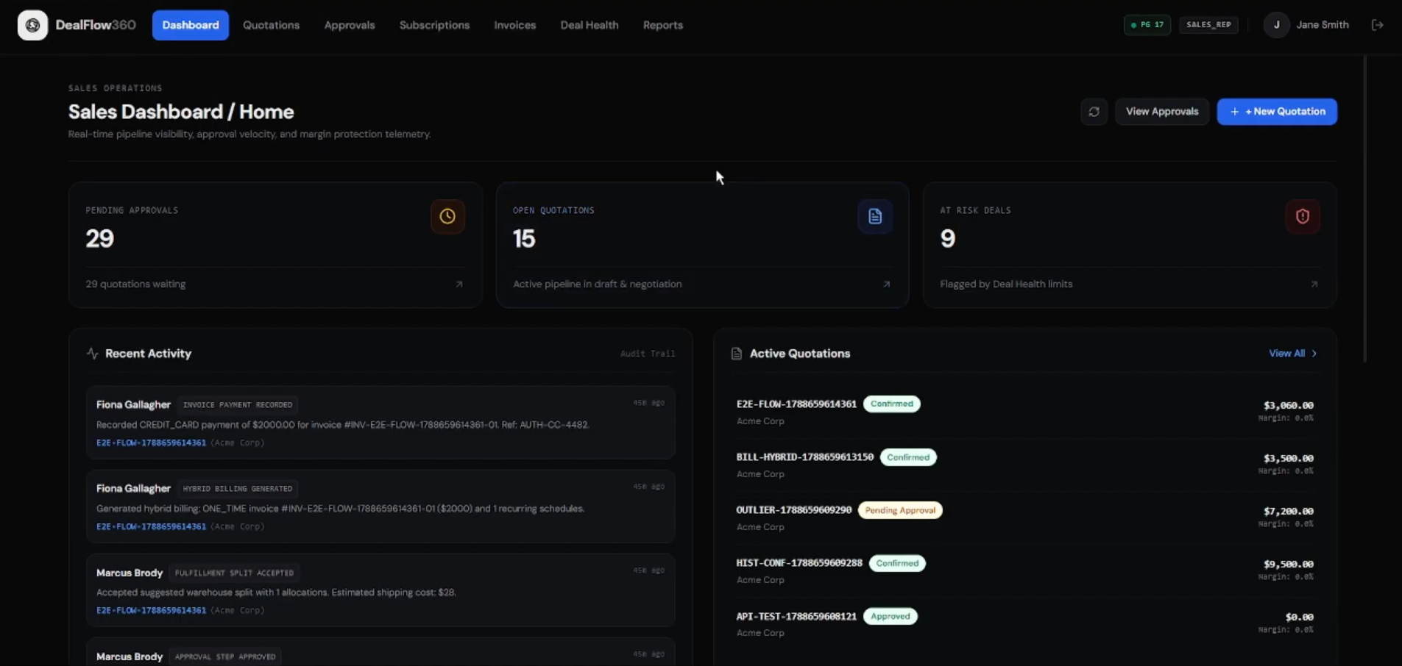
Task: Click the At Risk Deals shield icon
Action: point(1303,216)
